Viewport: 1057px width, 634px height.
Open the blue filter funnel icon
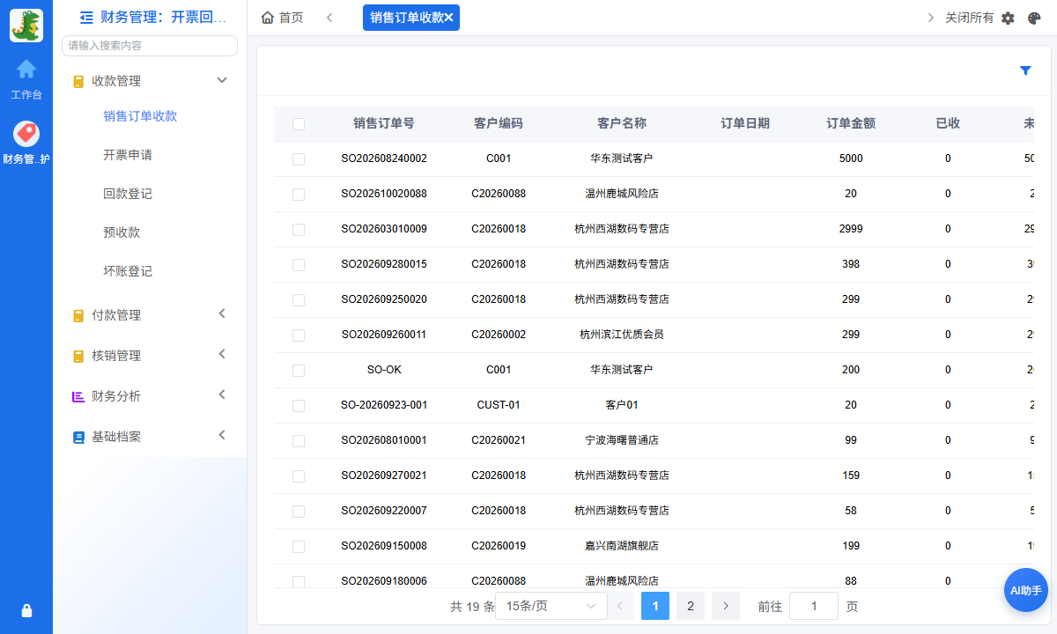(x=1025, y=70)
